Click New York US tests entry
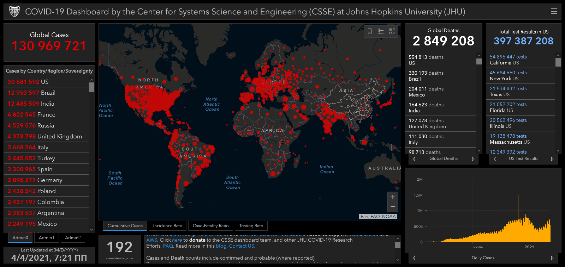This screenshot has width=565, height=267. click(x=521, y=76)
